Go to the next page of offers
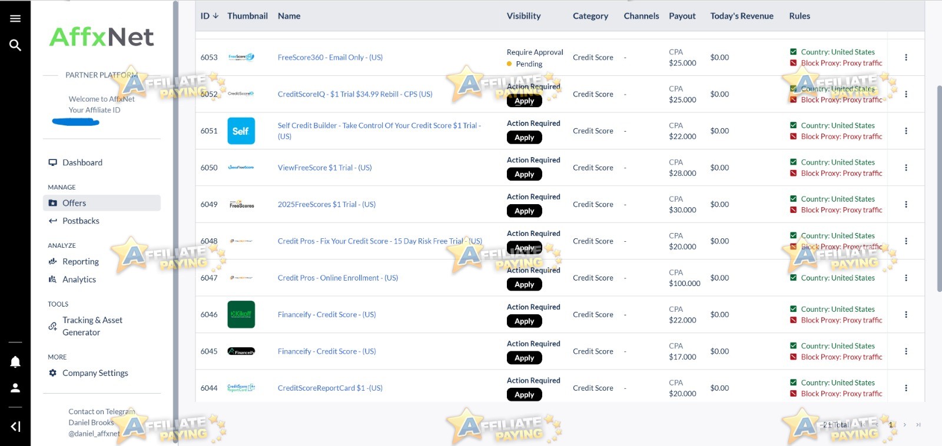The width and height of the screenshot is (942, 446). (x=905, y=424)
